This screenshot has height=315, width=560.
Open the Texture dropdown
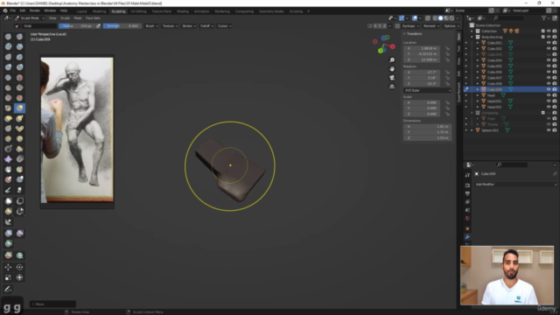click(170, 26)
